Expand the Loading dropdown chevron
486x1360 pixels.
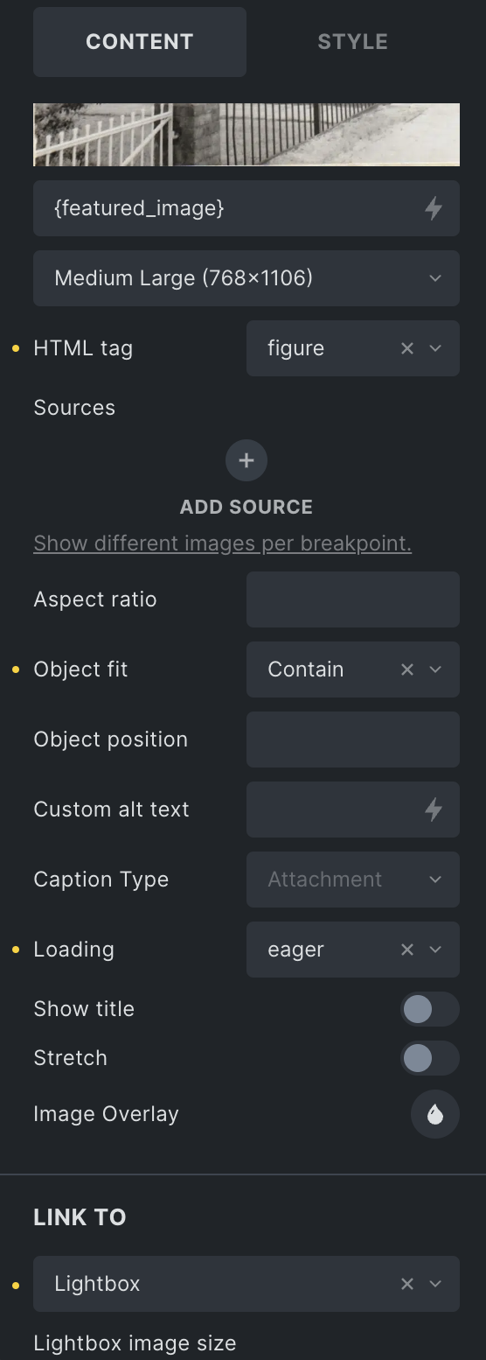(x=435, y=950)
